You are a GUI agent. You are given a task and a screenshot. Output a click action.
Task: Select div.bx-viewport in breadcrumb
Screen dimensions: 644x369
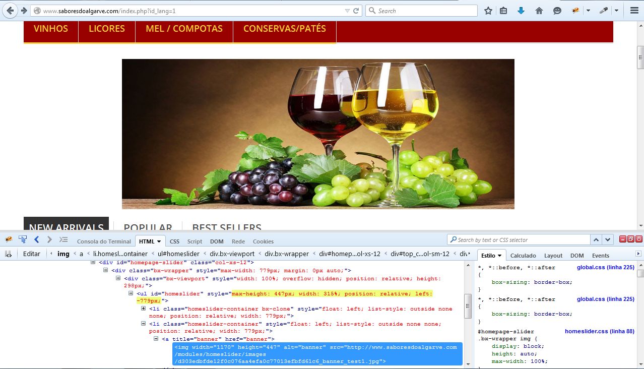[x=233, y=254]
